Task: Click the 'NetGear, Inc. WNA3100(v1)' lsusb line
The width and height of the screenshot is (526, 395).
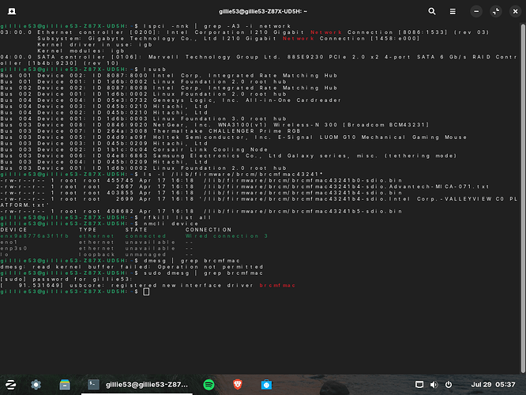Action: point(215,125)
